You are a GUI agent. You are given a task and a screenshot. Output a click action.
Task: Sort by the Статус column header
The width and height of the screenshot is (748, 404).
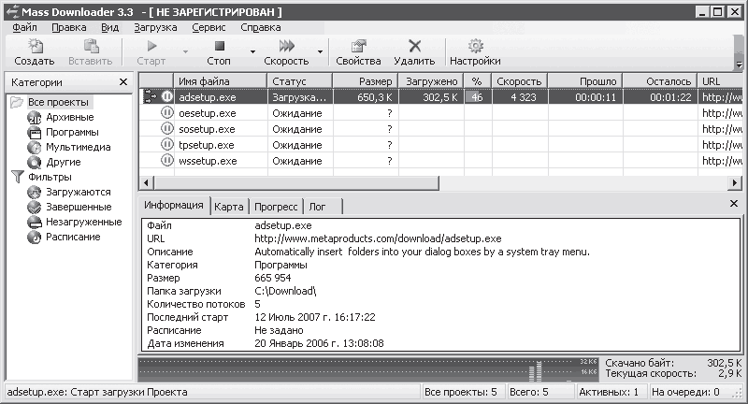coord(300,81)
